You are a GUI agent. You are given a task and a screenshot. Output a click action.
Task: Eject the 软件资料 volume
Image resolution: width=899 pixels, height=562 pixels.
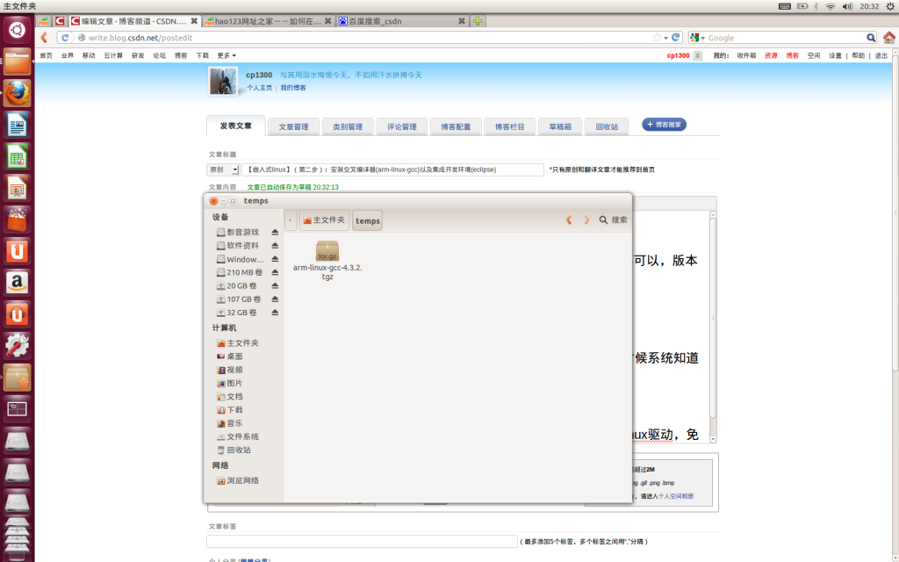point(275,246)
